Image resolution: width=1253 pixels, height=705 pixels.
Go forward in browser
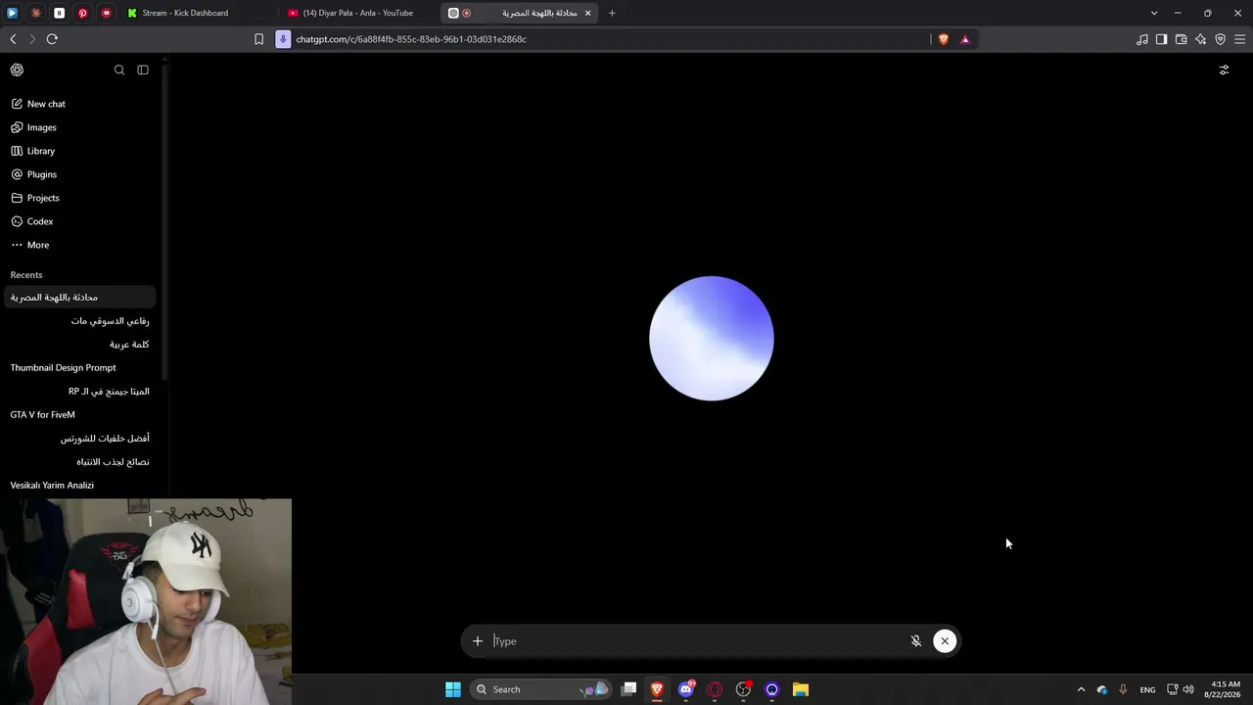[32, 39]
